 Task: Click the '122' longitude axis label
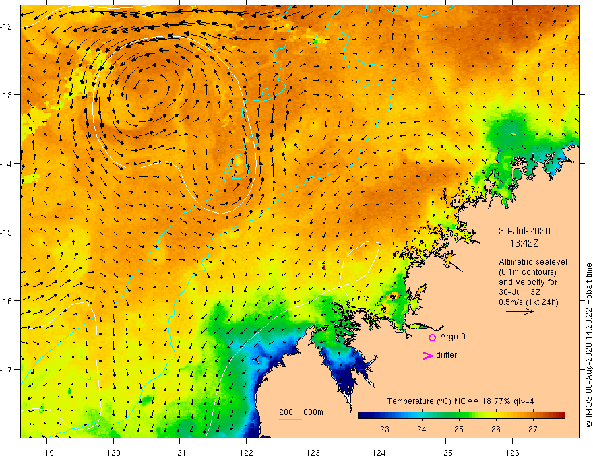tap(246, 453)
